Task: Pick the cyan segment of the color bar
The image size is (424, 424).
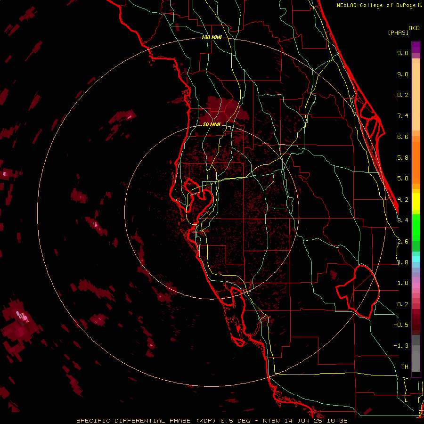Action: (x=416, y=259)
